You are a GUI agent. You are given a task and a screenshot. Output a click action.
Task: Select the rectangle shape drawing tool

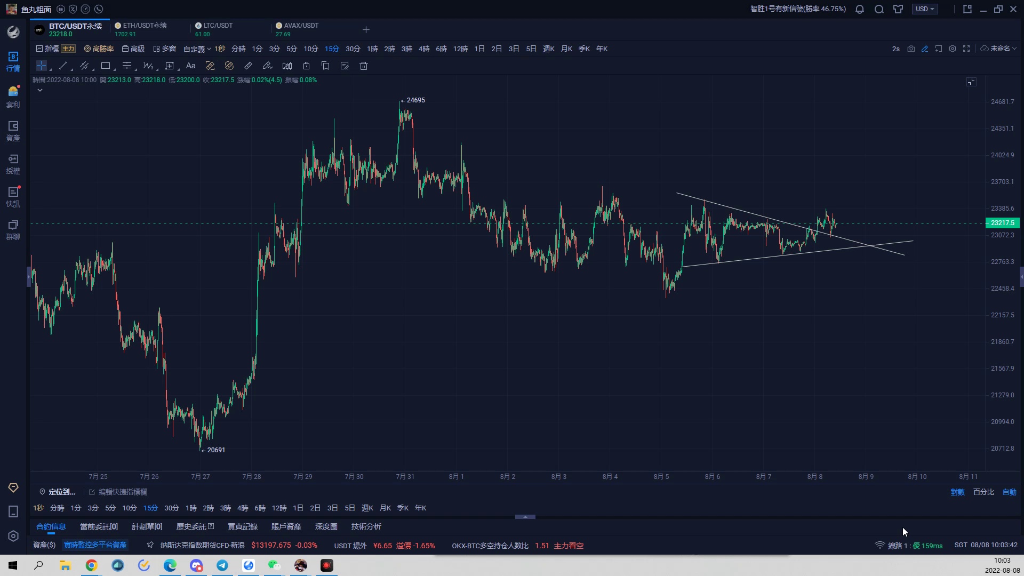pos(106,66)
